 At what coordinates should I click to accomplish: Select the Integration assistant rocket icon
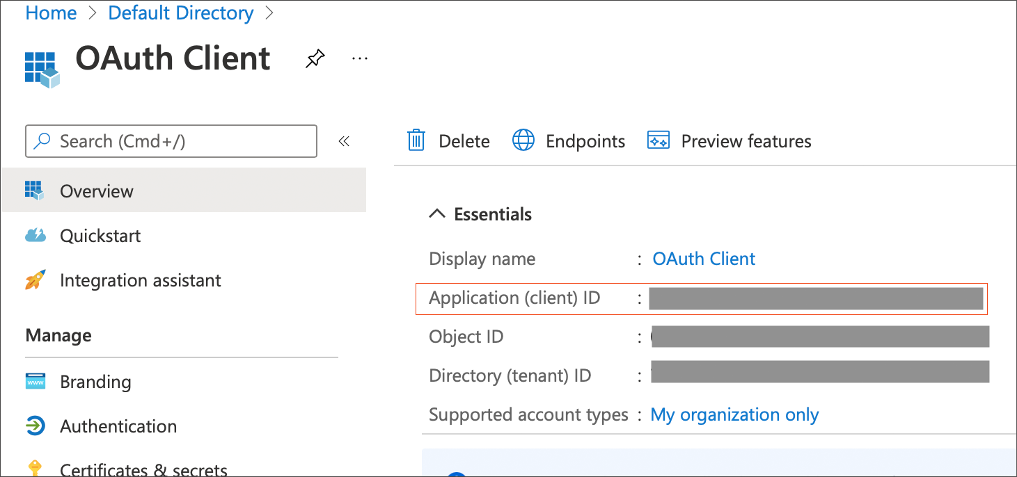click(x=34, y=280)
